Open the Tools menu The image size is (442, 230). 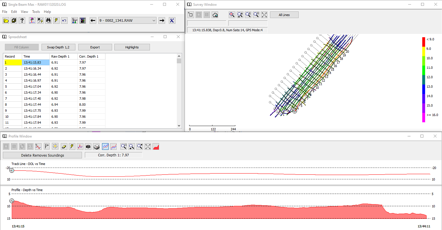click(x=36, y=12)
